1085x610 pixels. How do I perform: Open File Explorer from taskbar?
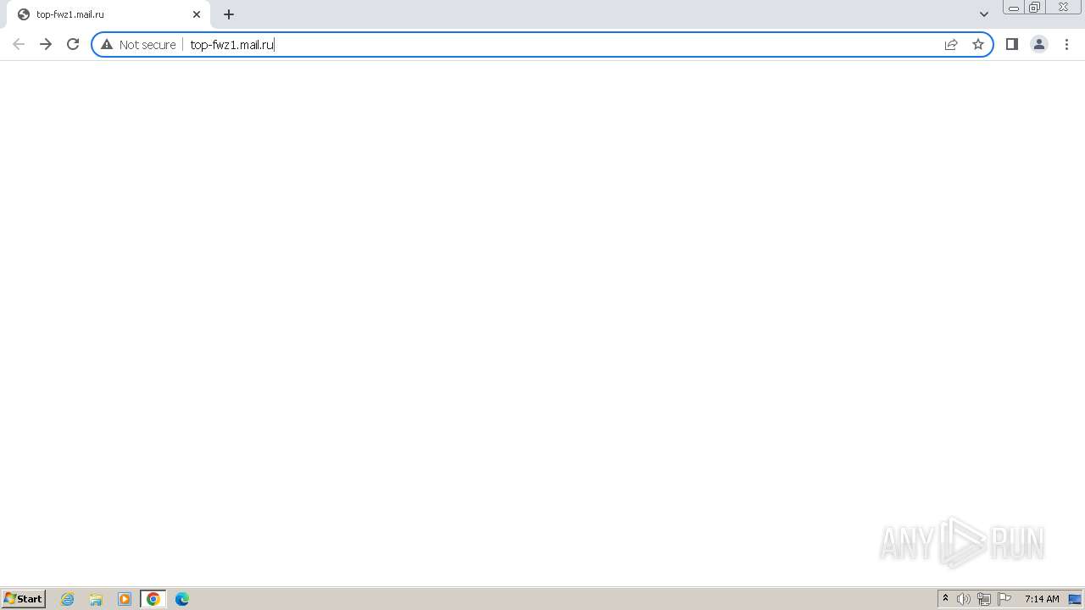tap(96, 599)
